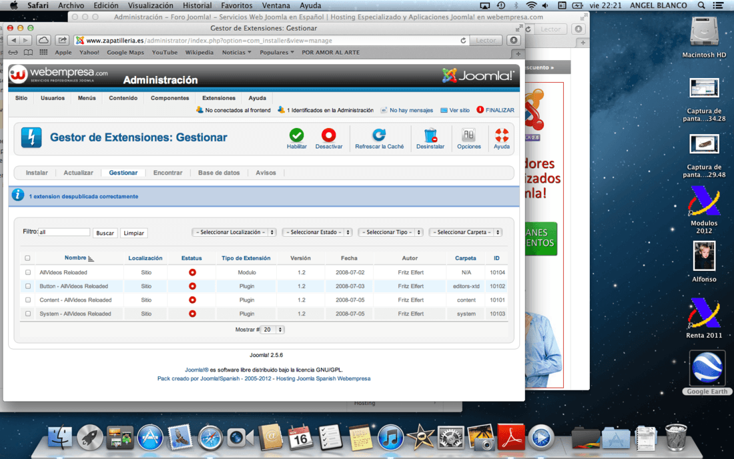The height and width of the screenshot is (459, 734).
Task: Open Safari Top Sites grid icon
Action: 43,53
